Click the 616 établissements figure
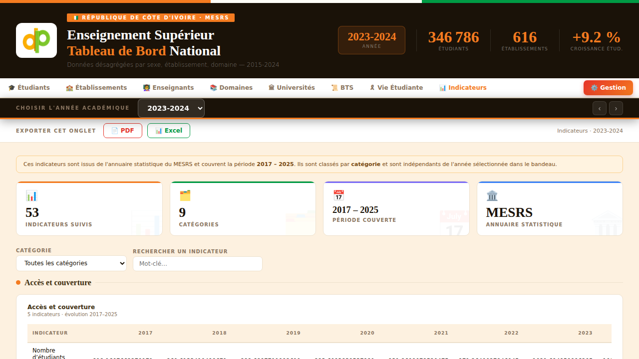The height and width of the screenshot is (359, 639). click(x=525, y=40)
